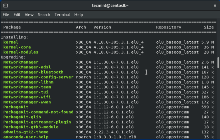The image size is (220, 140).
Task: Open the Search menu
Action: [x=44, y=15]
